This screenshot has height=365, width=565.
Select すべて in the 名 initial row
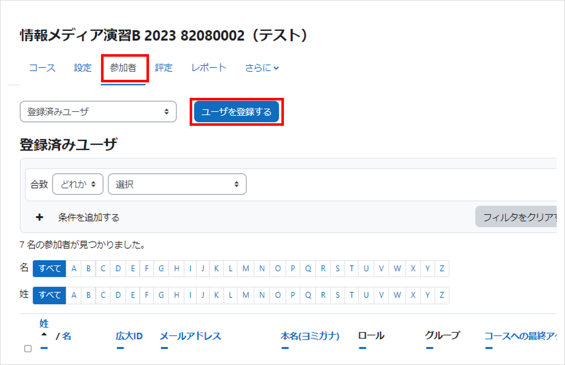coord(49,269)
